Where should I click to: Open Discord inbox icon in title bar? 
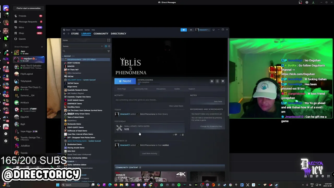[300, 2]
